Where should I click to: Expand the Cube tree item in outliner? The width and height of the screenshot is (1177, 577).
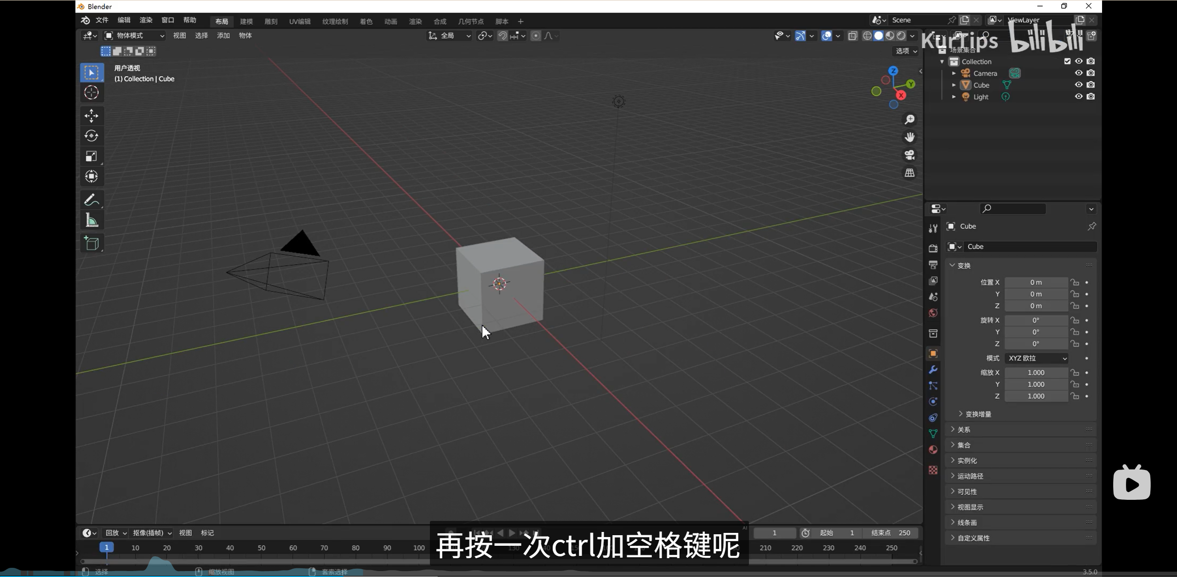pyautogui.click(x=954, y=85)
